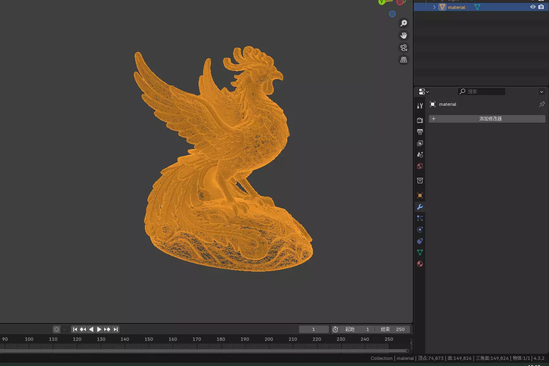Click the 顶点:74,873 vertex count in status bar
The width and height of the screenshot is (549, 366).
(x=431, y=358)
